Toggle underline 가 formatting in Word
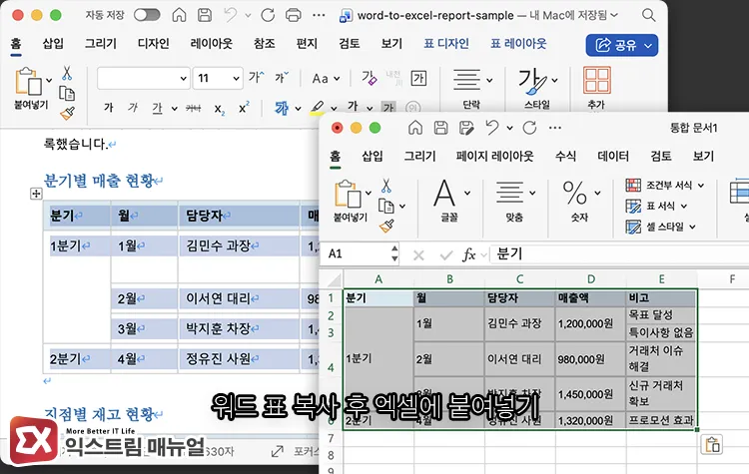The width and height of the screenshot is (749, 474). pyautogui.click(x=157, y=109)
